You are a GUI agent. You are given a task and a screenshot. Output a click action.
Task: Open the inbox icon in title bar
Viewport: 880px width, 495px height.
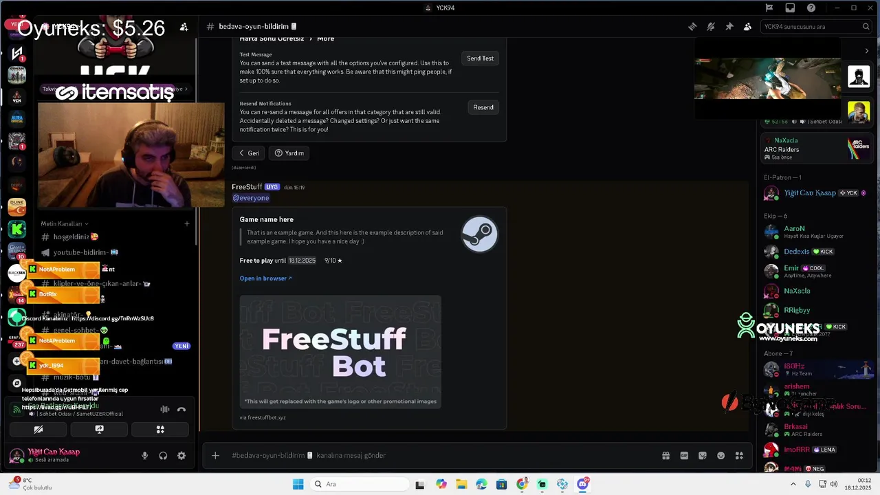tap(790, 8)
